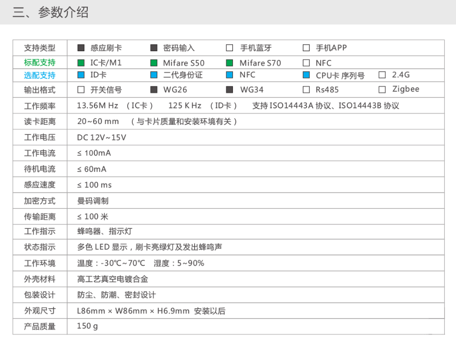
Task: Check the 开关信号 output checkbox
Action: pyautogui.click(x=81, y=90)
